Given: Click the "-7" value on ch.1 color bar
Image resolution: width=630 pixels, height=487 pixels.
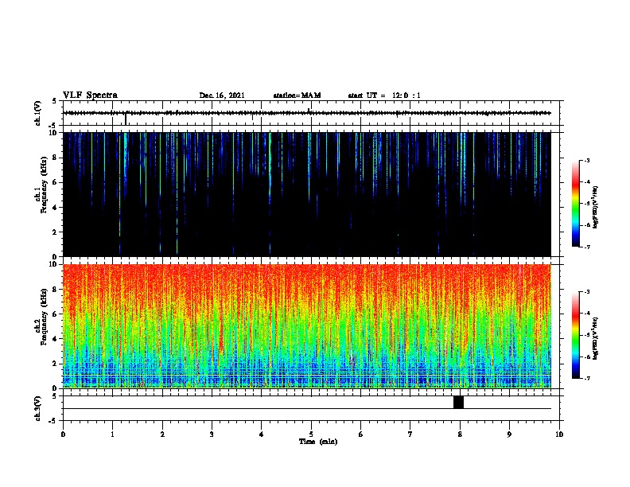Looking at the screenshot, I should pyautogui.click(x=587, y=247).
